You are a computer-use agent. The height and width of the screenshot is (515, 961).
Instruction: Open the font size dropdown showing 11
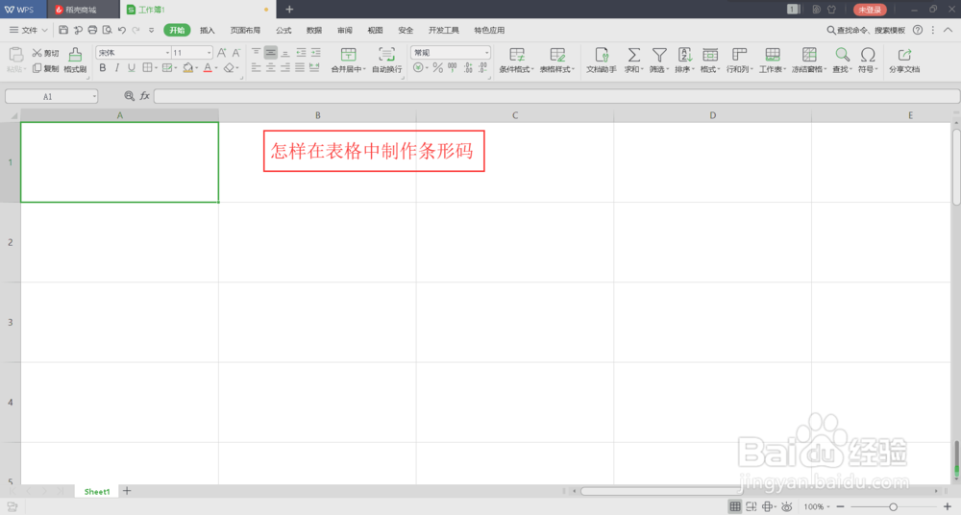tap(209, 53)
